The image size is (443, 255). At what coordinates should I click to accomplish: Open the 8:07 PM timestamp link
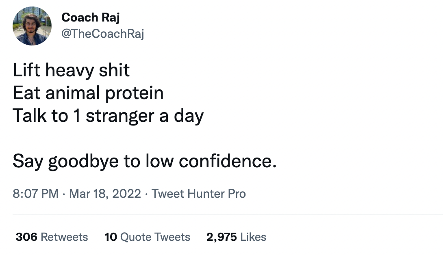36,194
